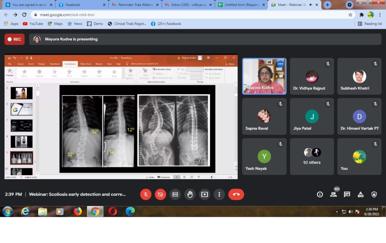386x243 pixels.
Task: Open Apps bookmark shortcut
Action: 11,24
